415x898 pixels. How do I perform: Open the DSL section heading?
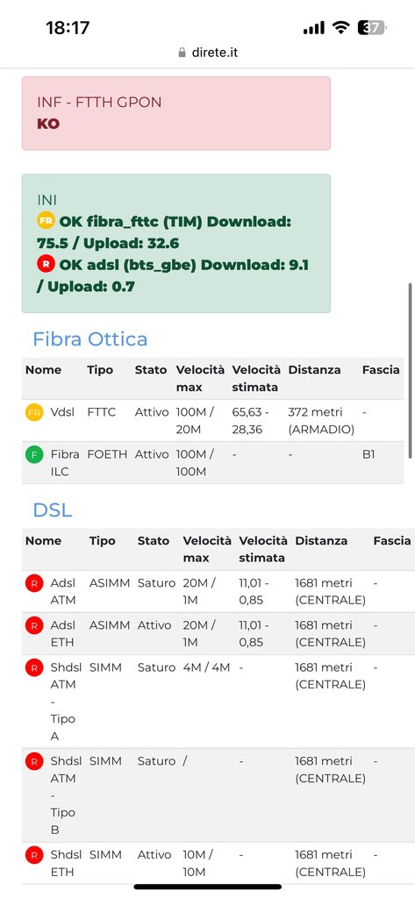52,510
